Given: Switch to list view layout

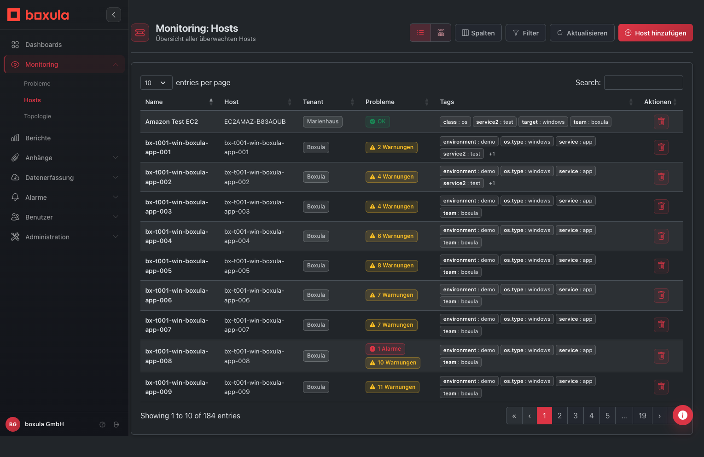Looking at the screenshot, I should click(x=420, y=33).
